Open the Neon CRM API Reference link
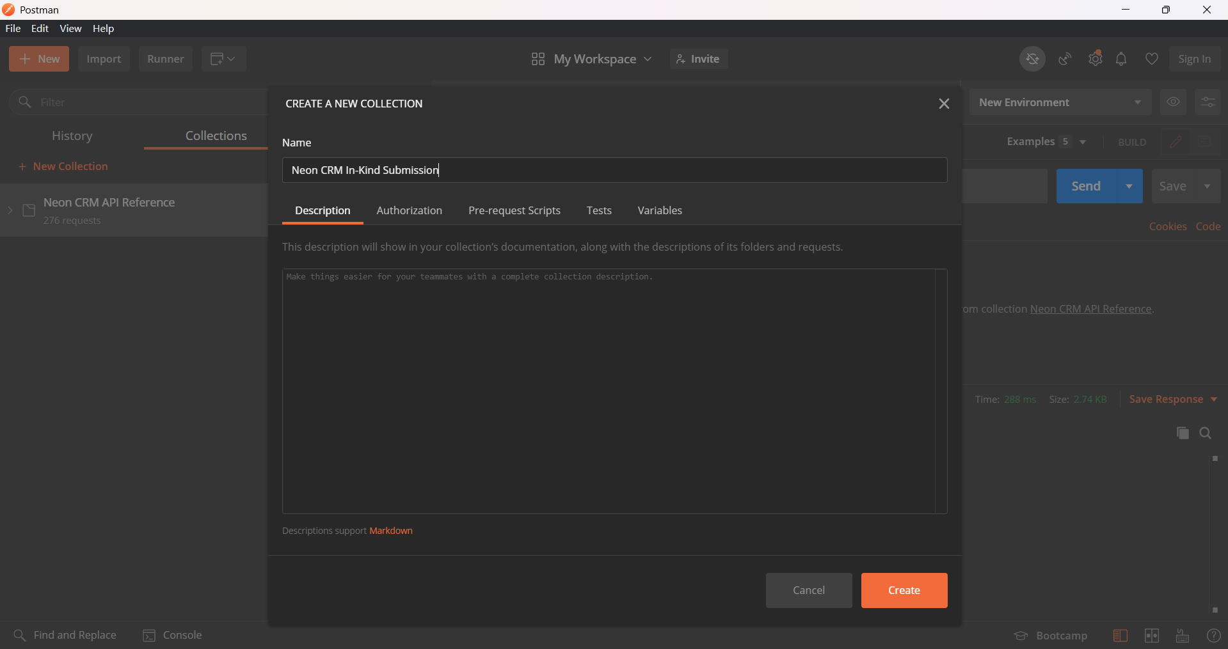 point(1090,309)
